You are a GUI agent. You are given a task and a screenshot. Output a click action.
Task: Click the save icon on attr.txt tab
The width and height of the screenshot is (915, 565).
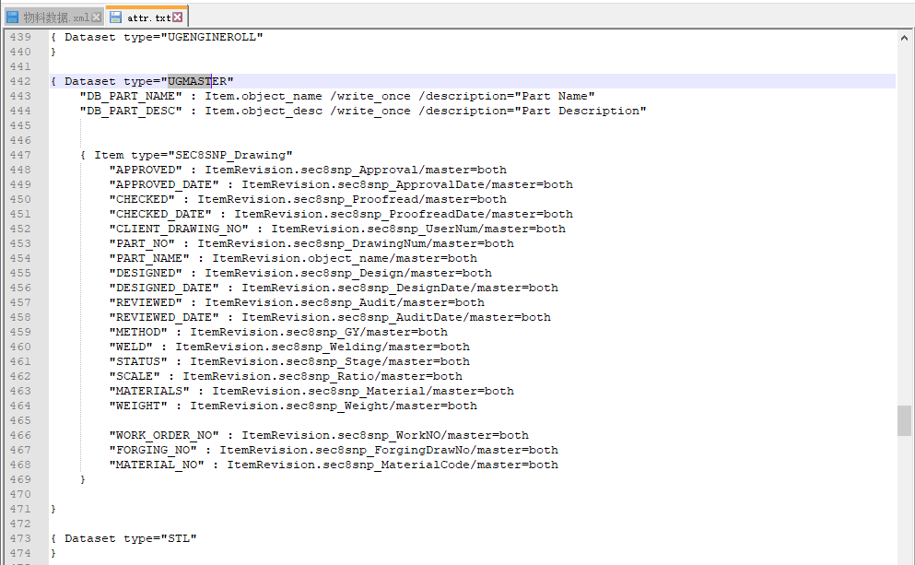pos(115,18)
